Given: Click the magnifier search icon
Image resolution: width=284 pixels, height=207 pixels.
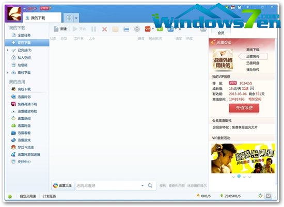Looking at the screenshot, I should click(x=150, y=185).
